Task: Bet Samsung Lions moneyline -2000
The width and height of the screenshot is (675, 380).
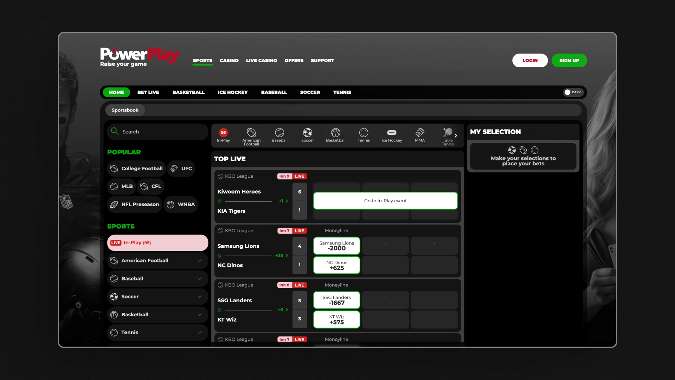Action: point(336,246)
